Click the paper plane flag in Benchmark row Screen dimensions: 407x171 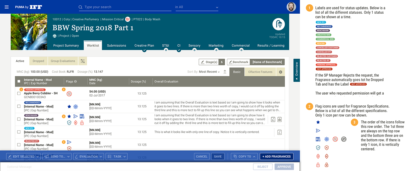[x=76, y=116]
